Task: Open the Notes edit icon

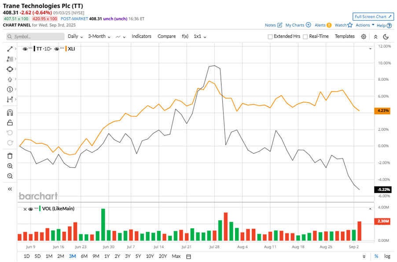Action: 280,25
